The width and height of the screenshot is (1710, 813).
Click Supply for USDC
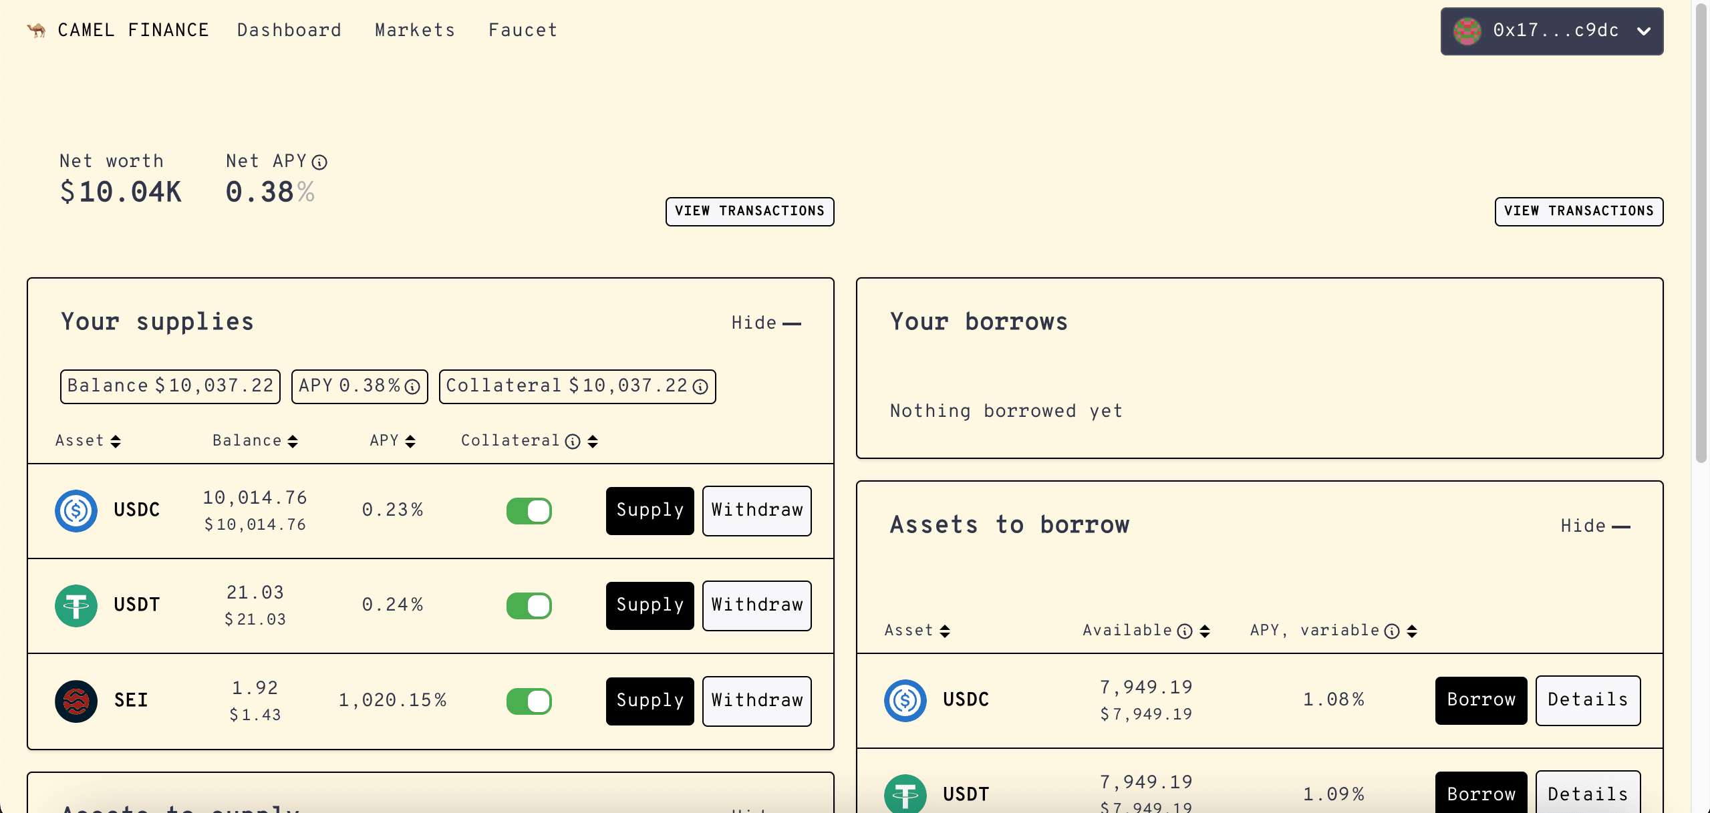click(x=650, y=511)
